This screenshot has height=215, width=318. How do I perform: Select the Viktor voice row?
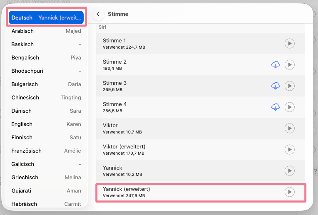click(187, 129)
